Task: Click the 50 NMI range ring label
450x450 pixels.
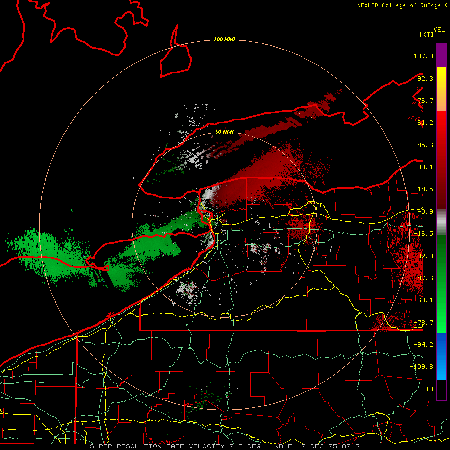Action: [224, 132]
